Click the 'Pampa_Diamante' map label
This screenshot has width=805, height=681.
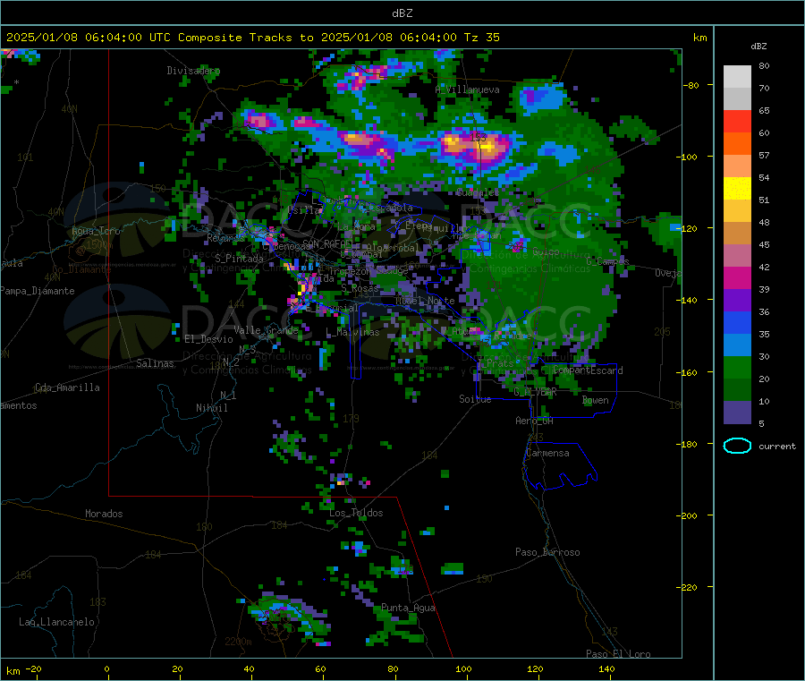coord(38,291)
